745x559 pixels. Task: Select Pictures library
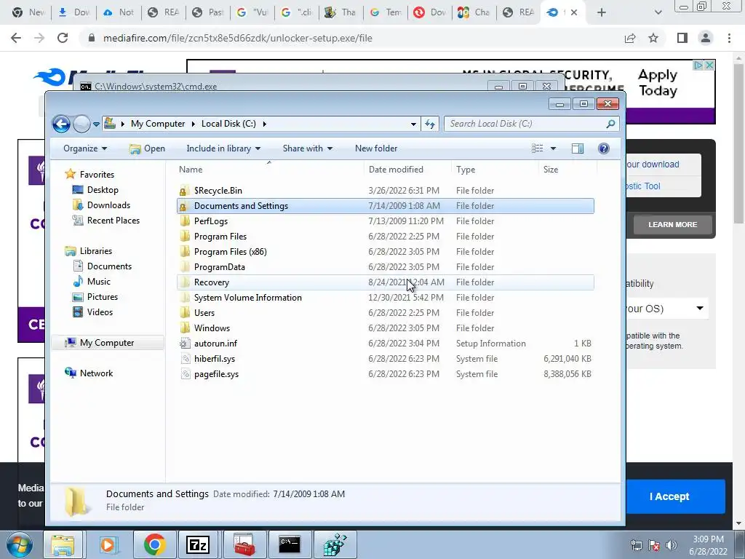[x=102, y=297]
